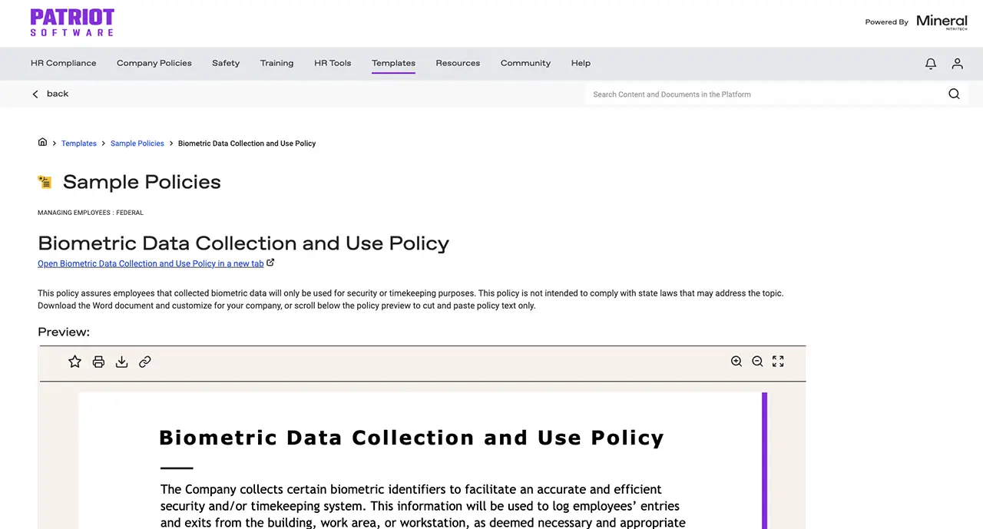This screenshot has width=983, height=529.
Task: Click the Biometric Data Collection and Use Policy page heading
Action: (243, 243)
